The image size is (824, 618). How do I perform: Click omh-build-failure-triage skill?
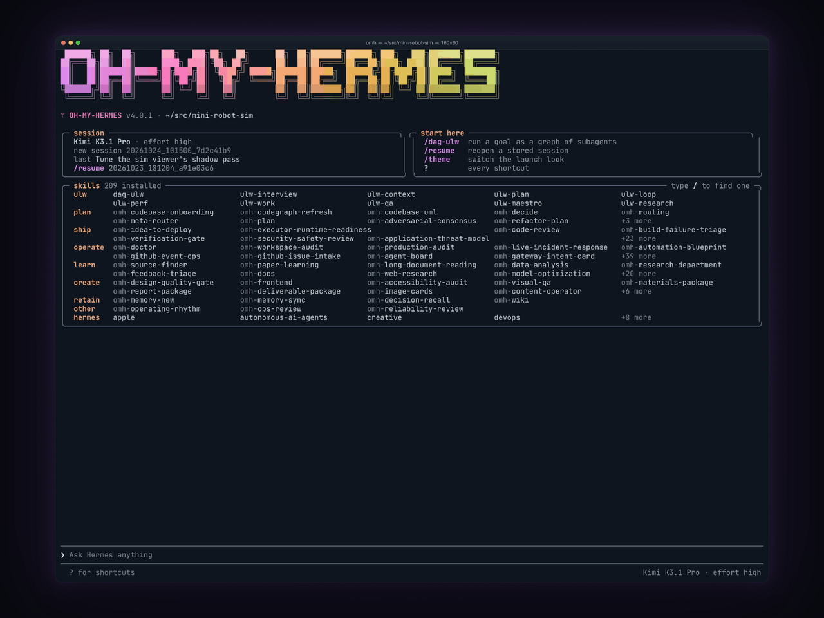point(673,230)
